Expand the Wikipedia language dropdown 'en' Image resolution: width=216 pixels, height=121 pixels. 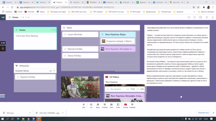pos(52,71)
